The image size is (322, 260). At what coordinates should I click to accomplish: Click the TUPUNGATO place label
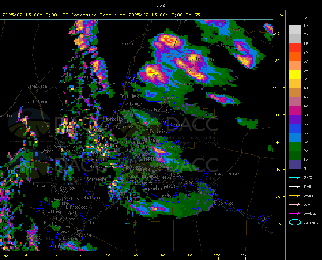click(x=64, y=203)
